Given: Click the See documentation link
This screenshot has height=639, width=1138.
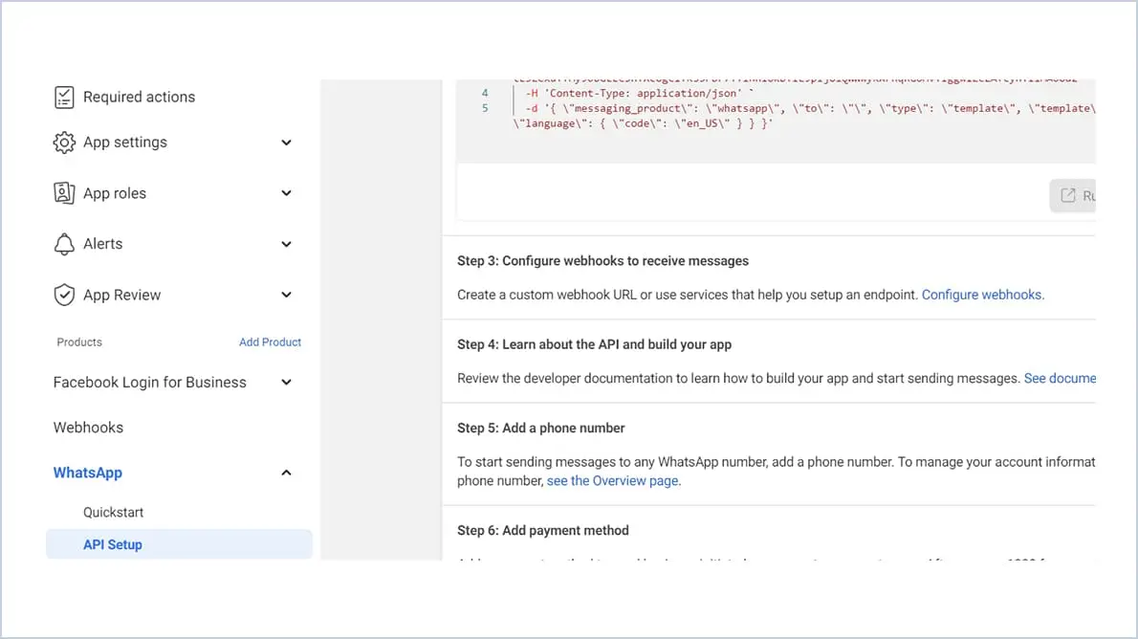Looking at the screenshot, I should click(x=1060, y=378).
